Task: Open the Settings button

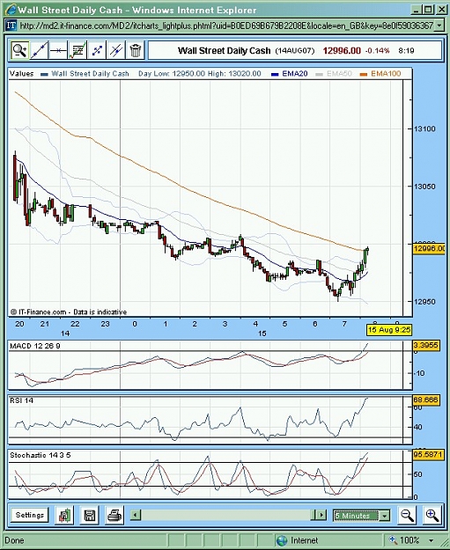Action: click(29, 516)
